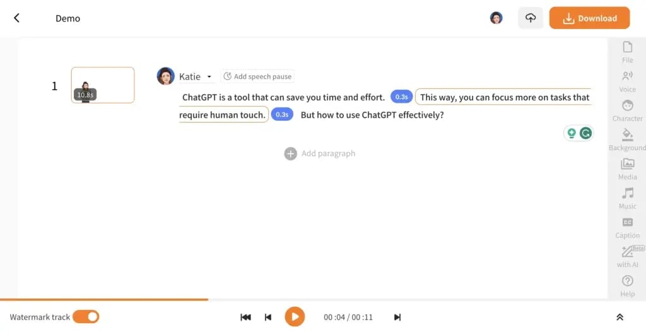Open the Character panel

click(x=627, y=110)
